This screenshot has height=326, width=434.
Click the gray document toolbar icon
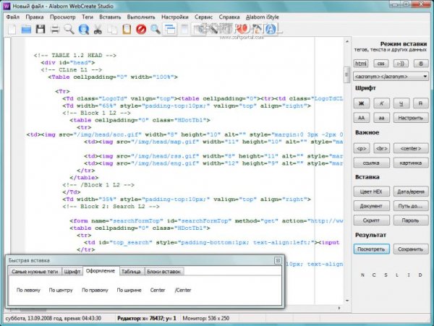pos(184,30)
